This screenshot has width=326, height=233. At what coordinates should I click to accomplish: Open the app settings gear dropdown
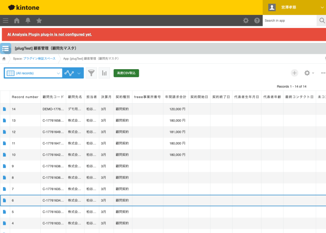pos(309,73)
